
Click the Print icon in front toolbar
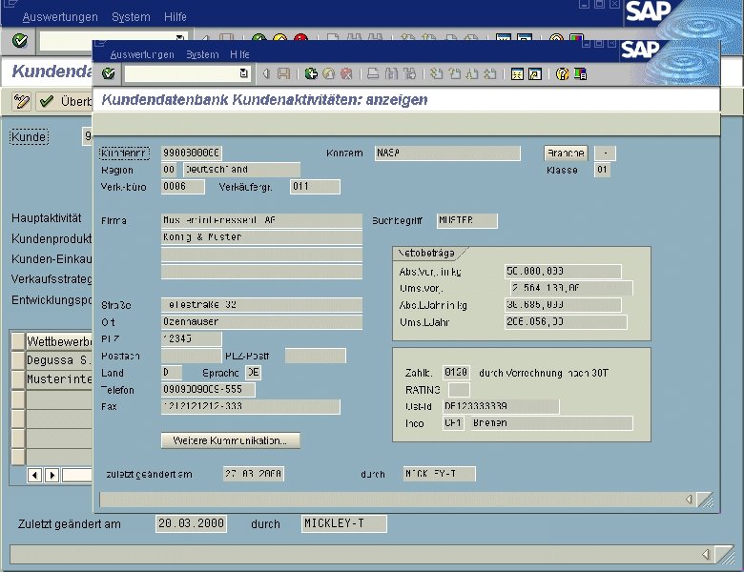[x=373, y=73]
